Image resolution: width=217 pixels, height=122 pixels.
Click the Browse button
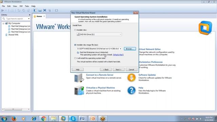coord(130,49)
